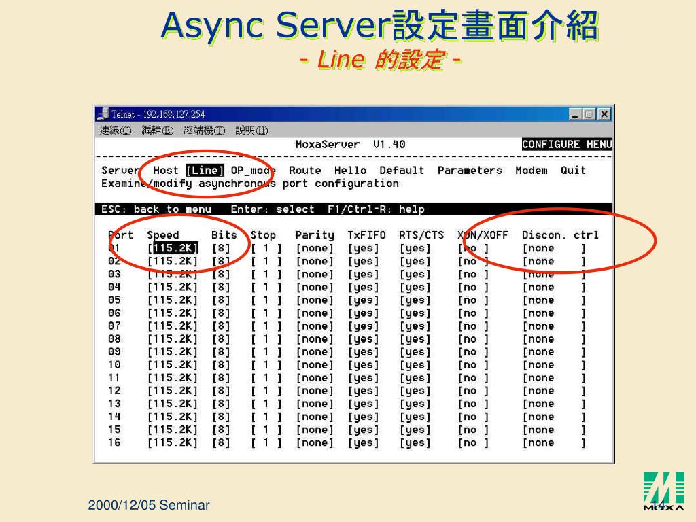Click the TxFIFO column header
The image size is (696, 522).
click(366, 235)
